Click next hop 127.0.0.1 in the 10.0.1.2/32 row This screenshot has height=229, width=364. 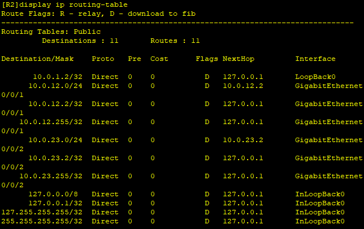243,77
